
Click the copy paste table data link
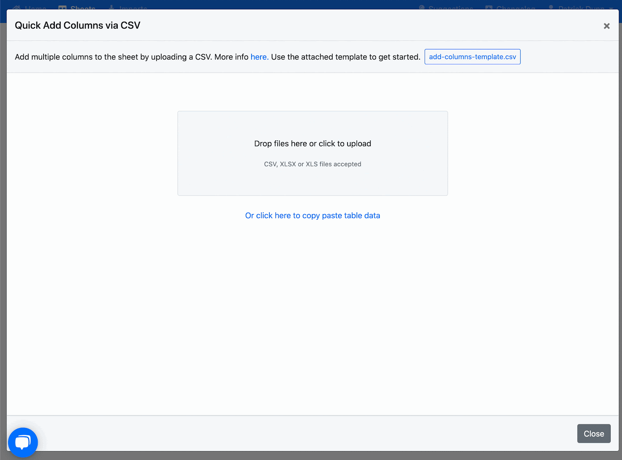313,215
